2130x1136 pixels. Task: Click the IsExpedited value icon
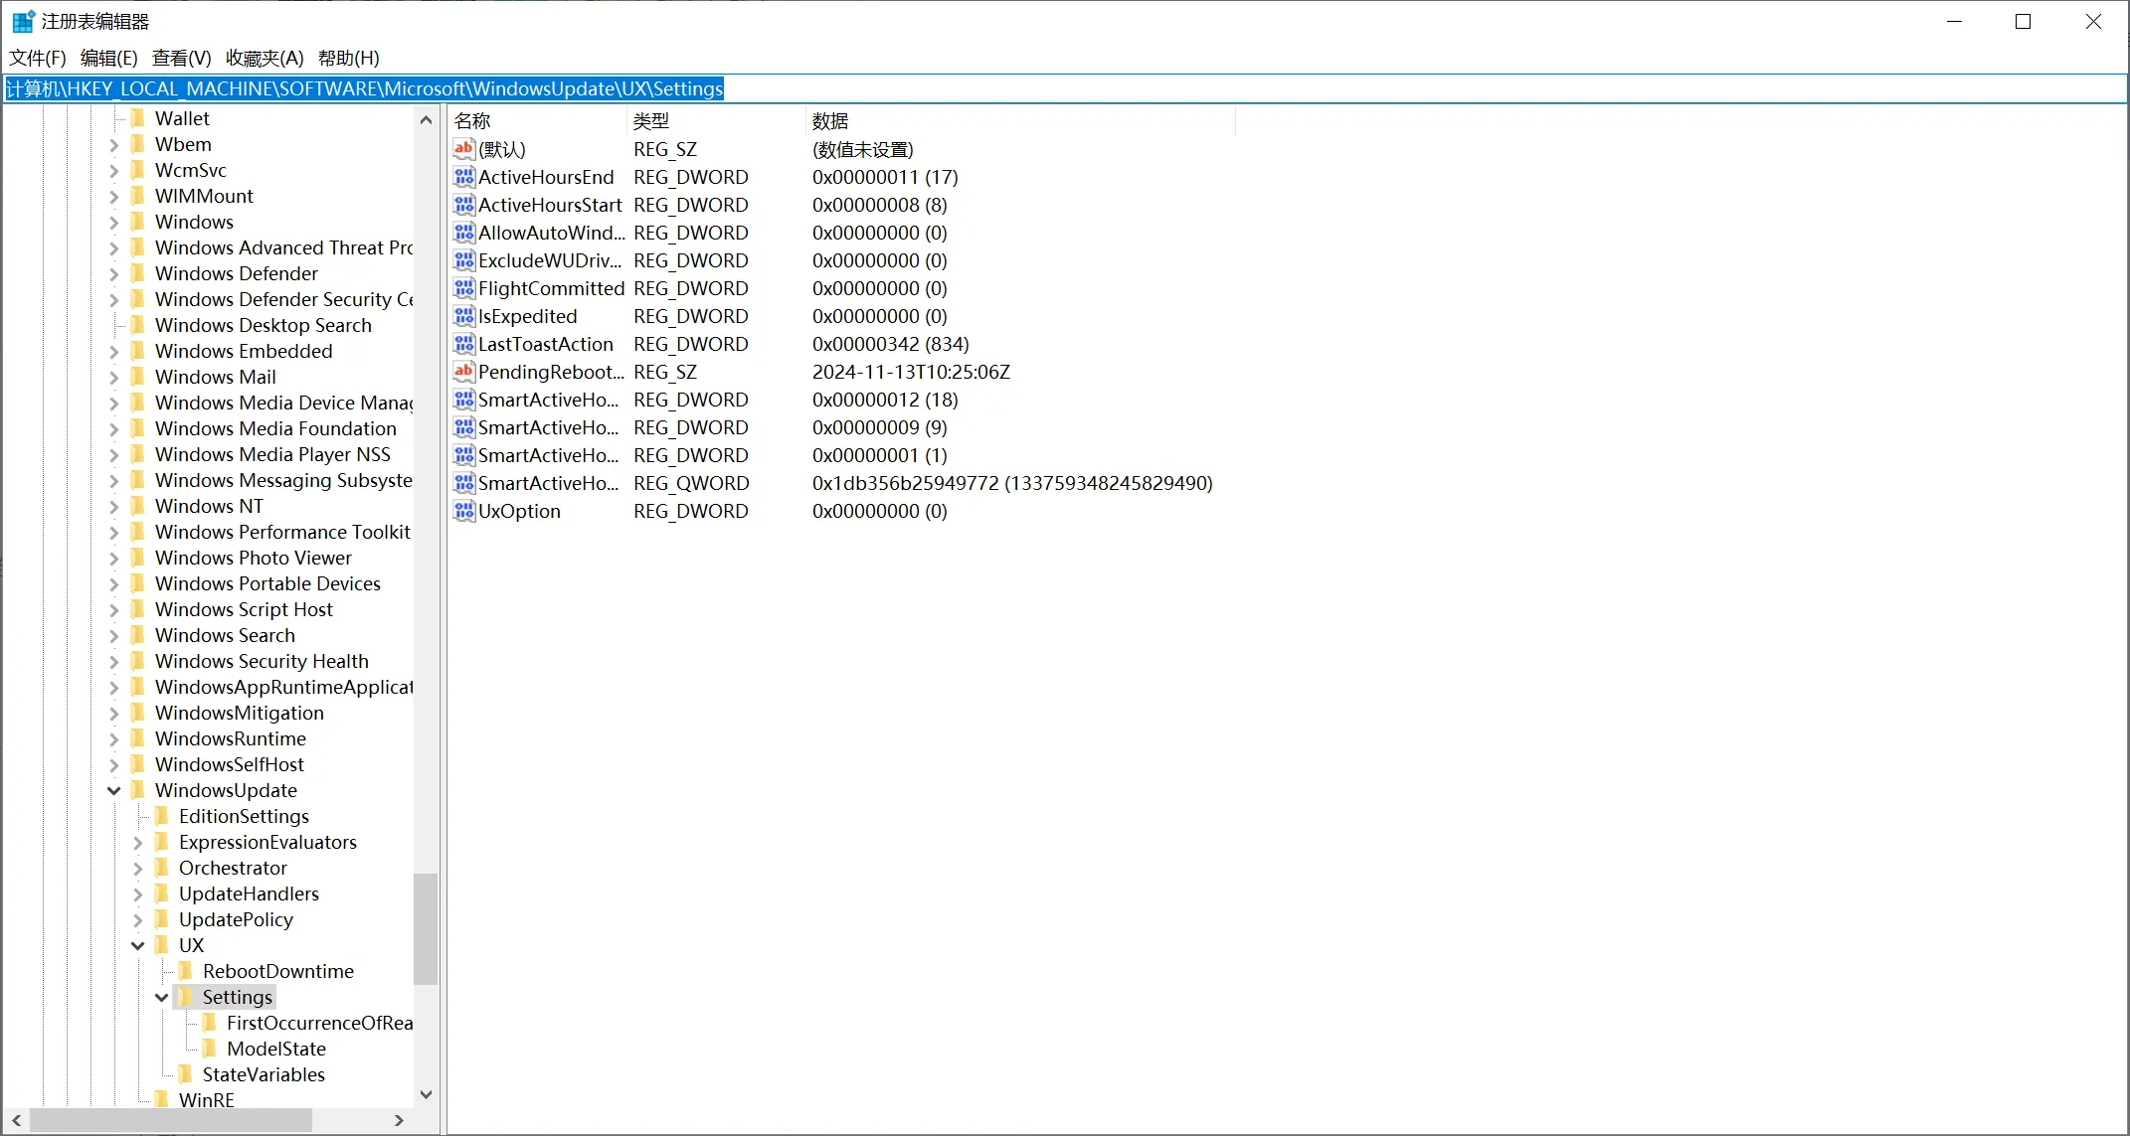[463, 316]
